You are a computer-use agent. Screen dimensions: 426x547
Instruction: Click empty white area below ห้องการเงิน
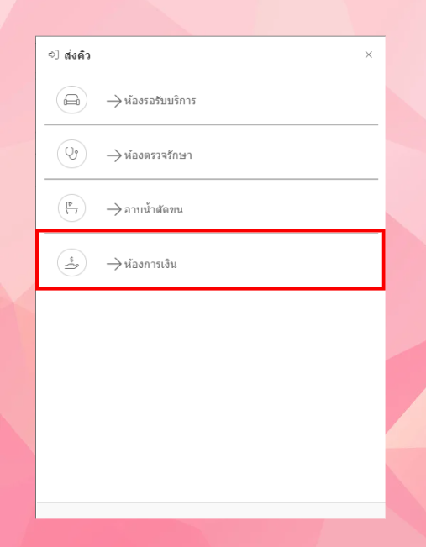[x=211, y=394]
